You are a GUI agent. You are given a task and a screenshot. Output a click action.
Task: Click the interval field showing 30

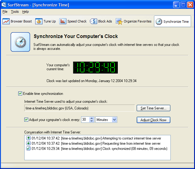pos(85,119)
